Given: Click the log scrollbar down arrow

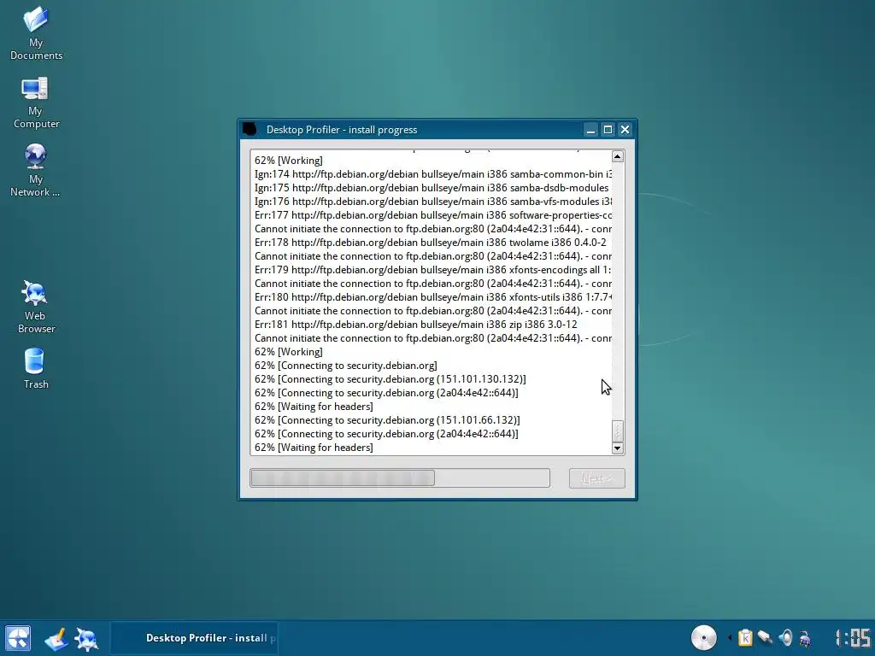Looking at the screenshot, I should pos(617,448).
